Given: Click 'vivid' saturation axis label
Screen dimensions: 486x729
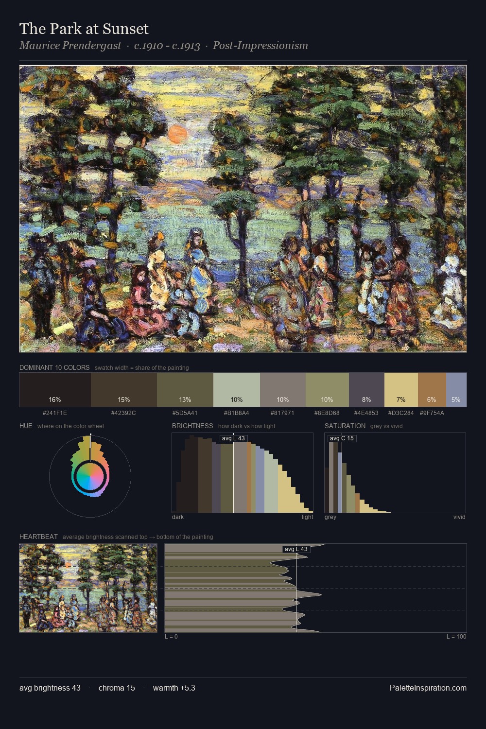Looking at the screenshot, I should [x=459, y=517].
